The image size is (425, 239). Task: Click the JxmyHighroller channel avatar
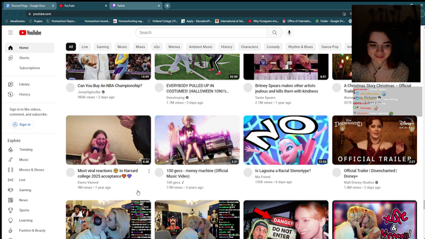click(x=70, y=88)
